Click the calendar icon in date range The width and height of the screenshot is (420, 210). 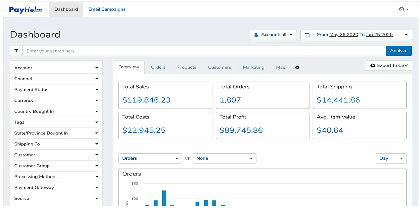307,35
